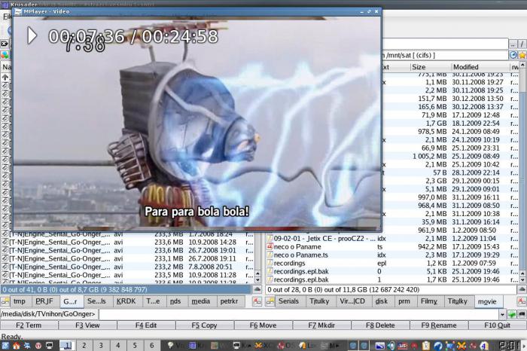Go up a directory with '..' button
527x351 pixels.
(513, 44)
